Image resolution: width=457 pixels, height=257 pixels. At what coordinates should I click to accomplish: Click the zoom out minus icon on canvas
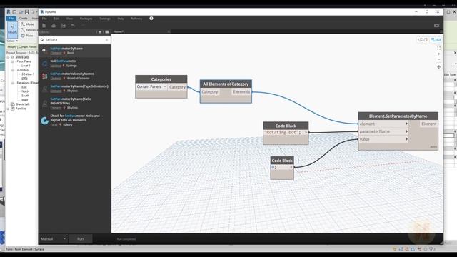pos(438,59)
